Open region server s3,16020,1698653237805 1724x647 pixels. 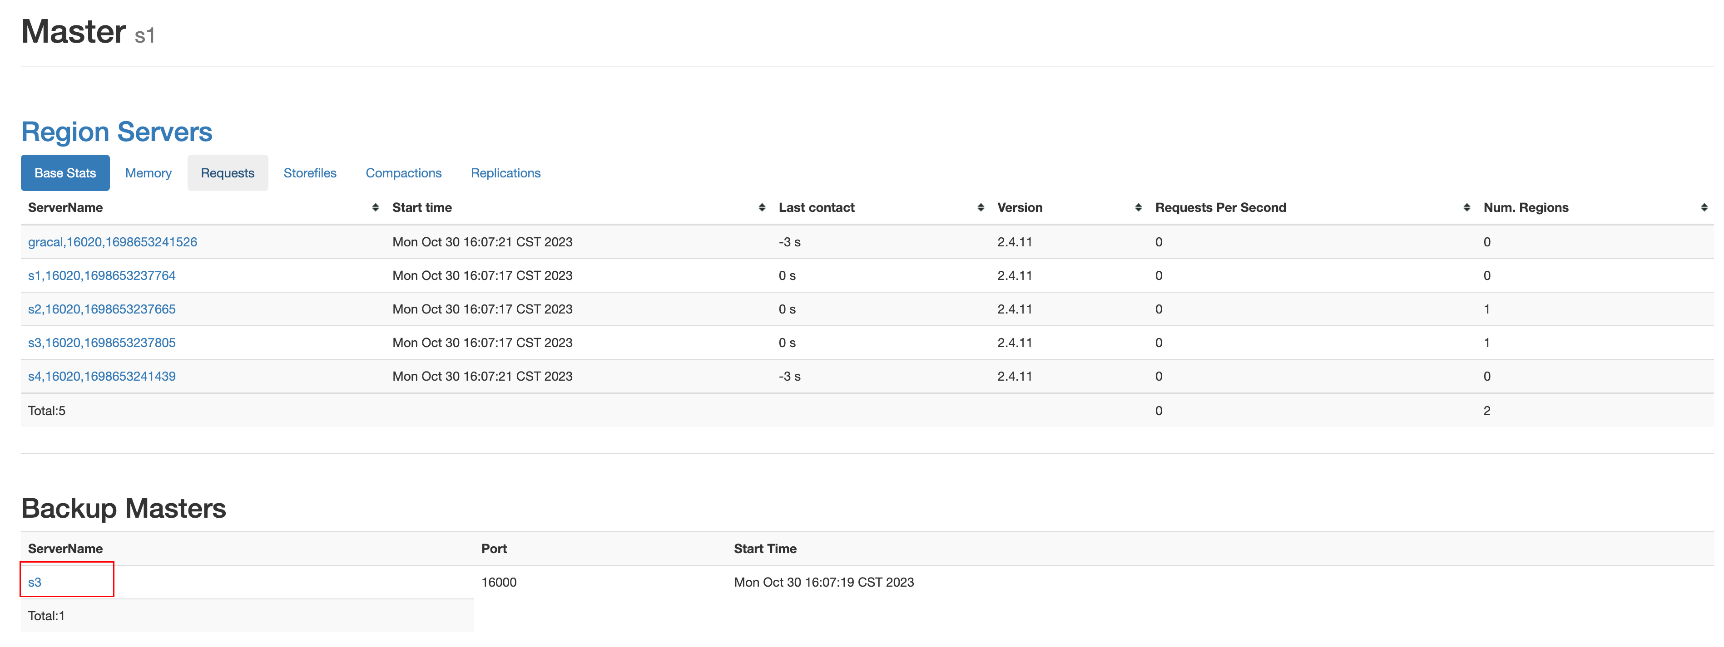102,343
